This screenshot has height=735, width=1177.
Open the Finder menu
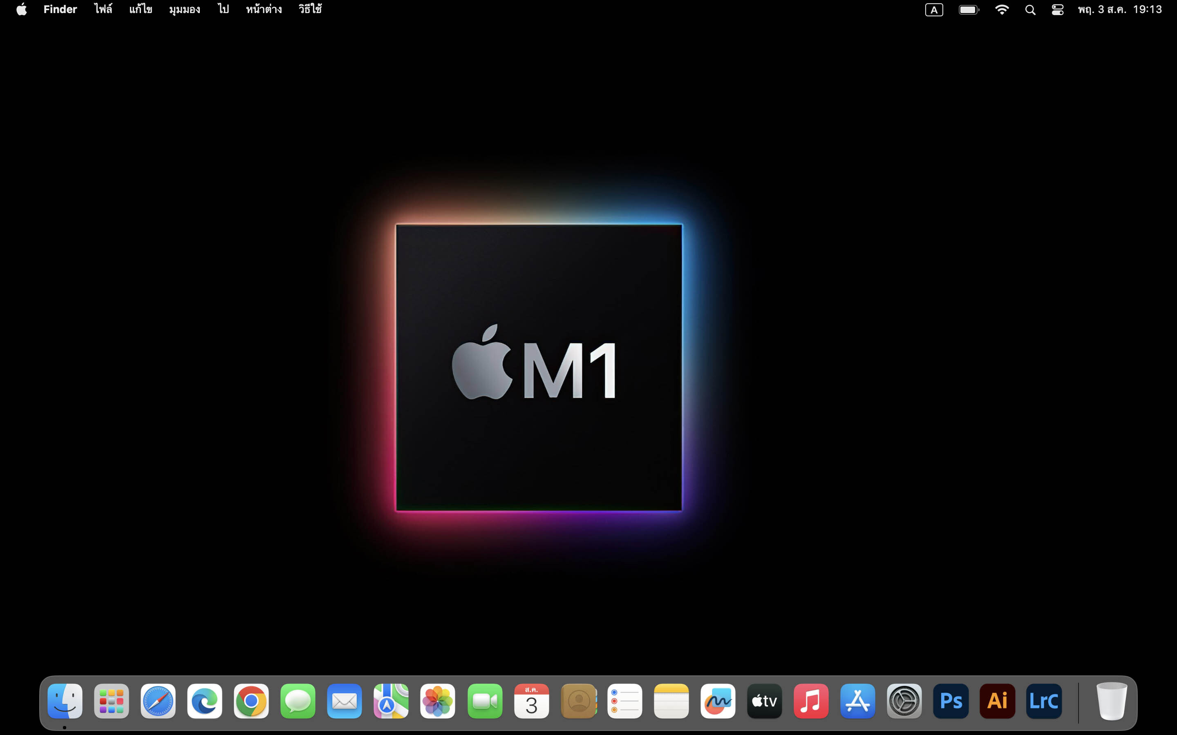coord(60,10)
